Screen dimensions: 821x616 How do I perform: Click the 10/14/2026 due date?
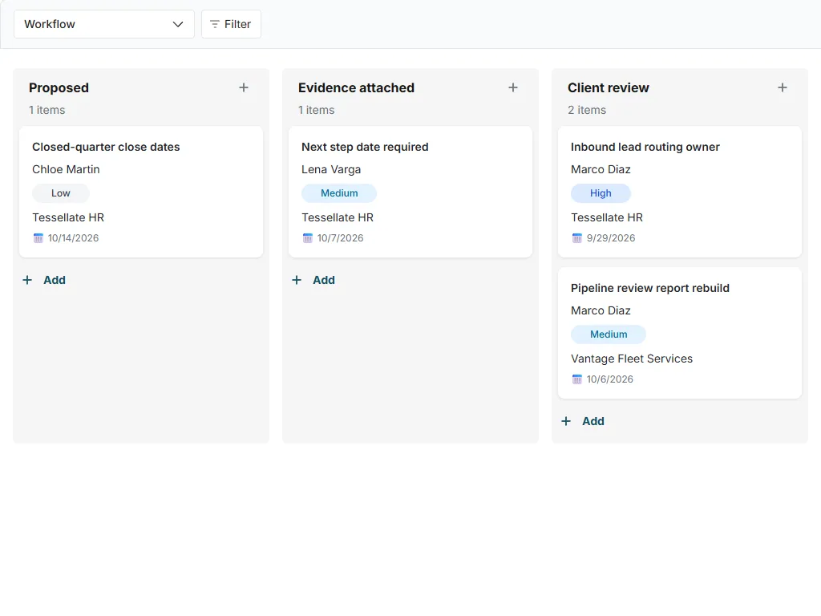[73, 238]
